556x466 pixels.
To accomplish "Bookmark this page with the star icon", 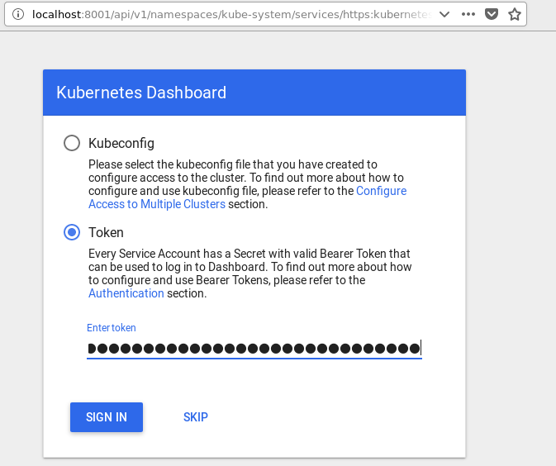I will [x=514, y=15].
